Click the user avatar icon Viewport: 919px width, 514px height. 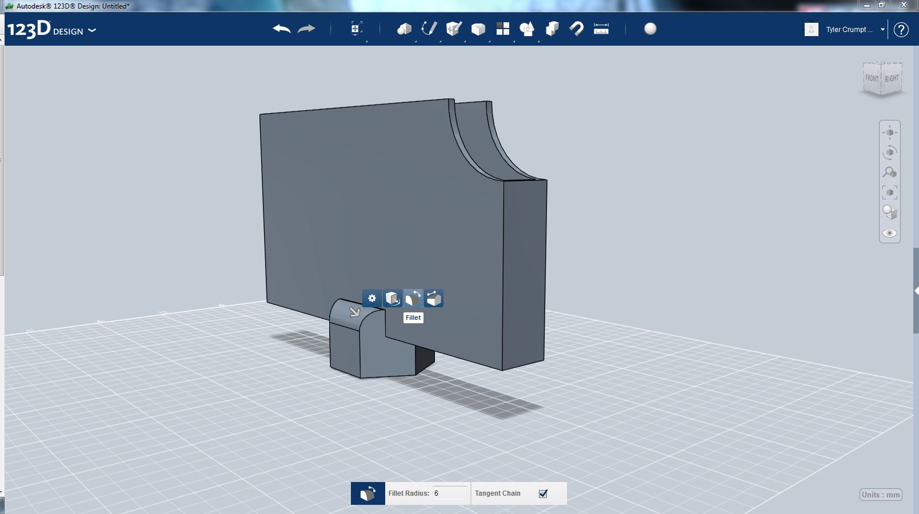(x=812, y=30)
